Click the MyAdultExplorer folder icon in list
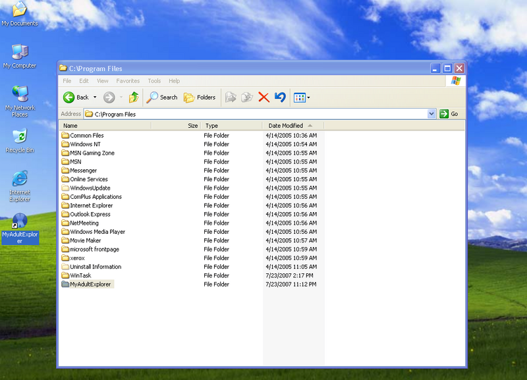The height and width of the screenshot is (380, 527). tap(65, 285)
